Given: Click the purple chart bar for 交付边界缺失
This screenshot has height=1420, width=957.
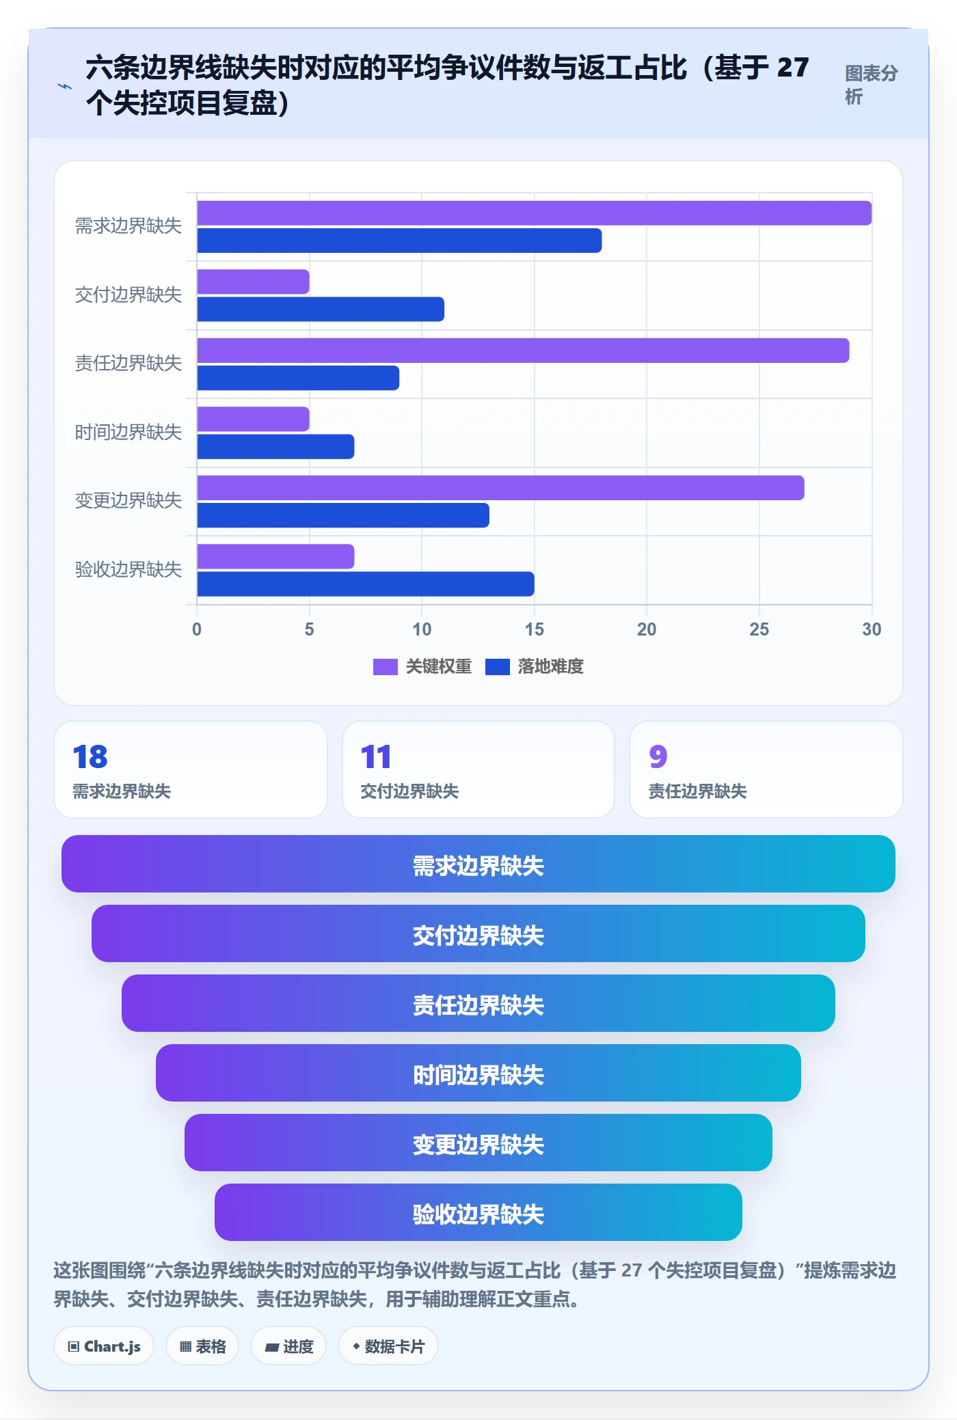Looking at the screenshot, I should [x=253, y=282].
